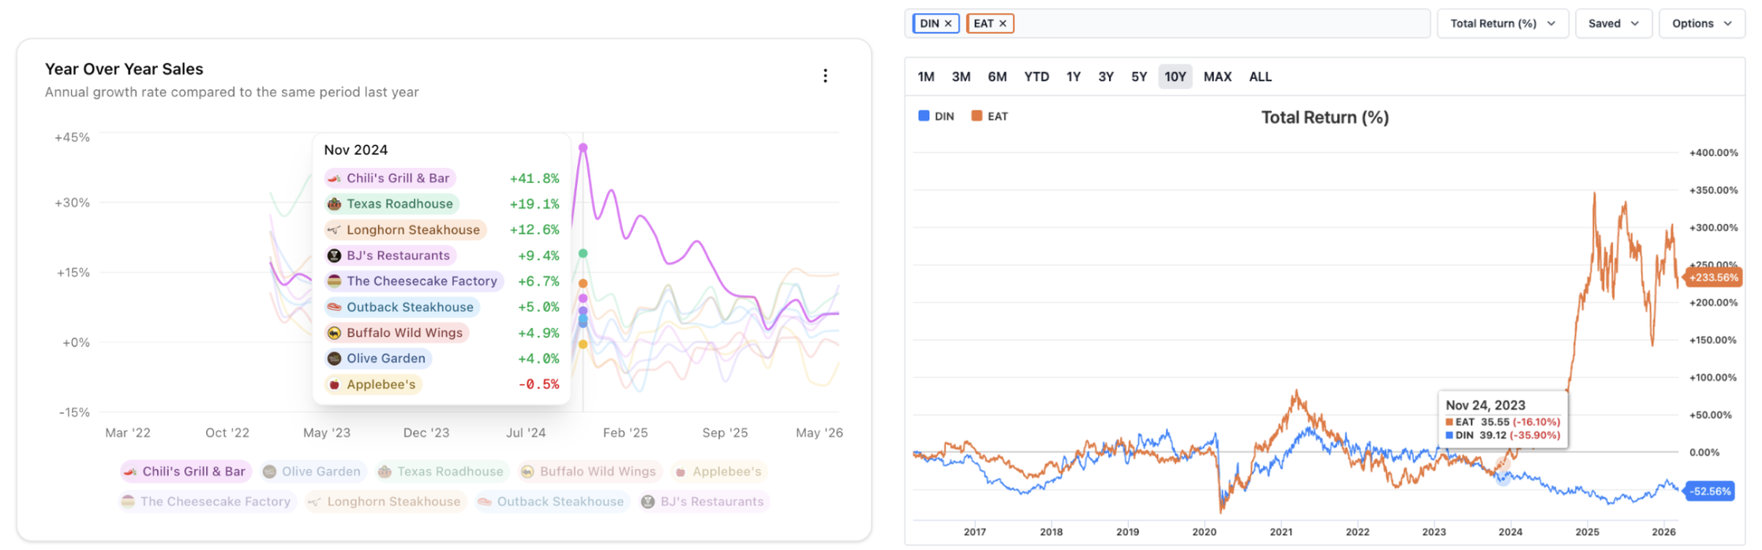Open the Saved dropdown
Viewport: 1762px width, 550px height.
[x=1614, y=24]
